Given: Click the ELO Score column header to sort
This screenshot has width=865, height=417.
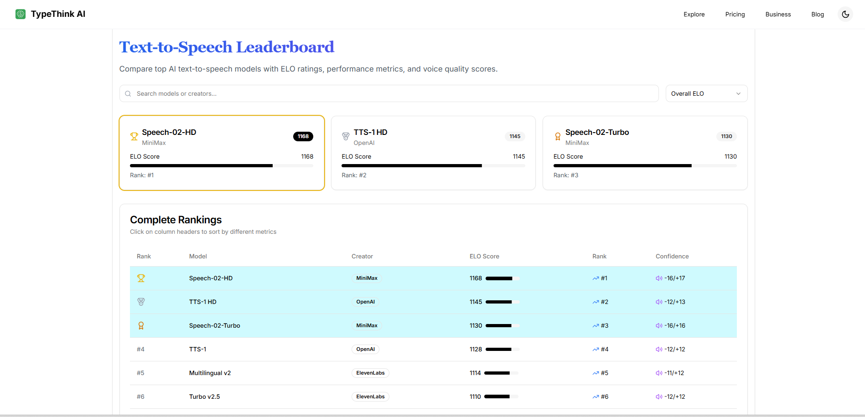Looking at the screenshot, I should 484,256.
